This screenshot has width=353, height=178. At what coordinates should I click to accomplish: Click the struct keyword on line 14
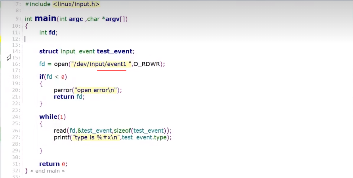[x=49, y=51]
